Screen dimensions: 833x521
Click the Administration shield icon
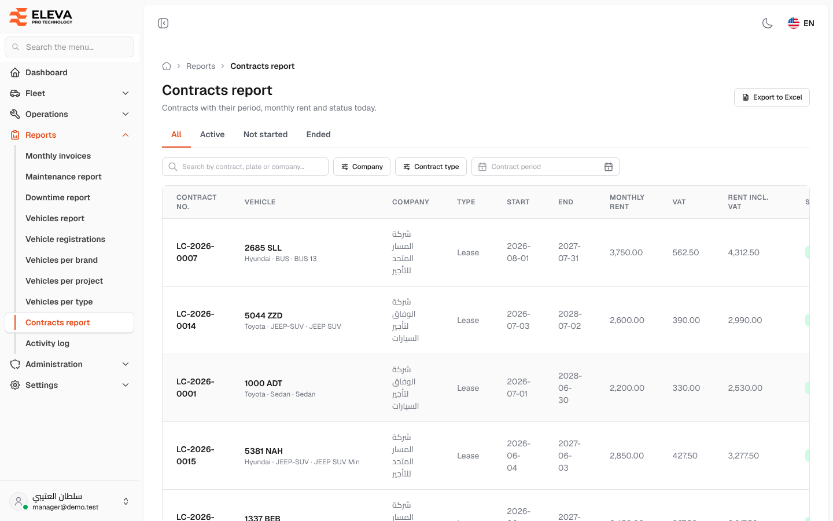point(15,364)
